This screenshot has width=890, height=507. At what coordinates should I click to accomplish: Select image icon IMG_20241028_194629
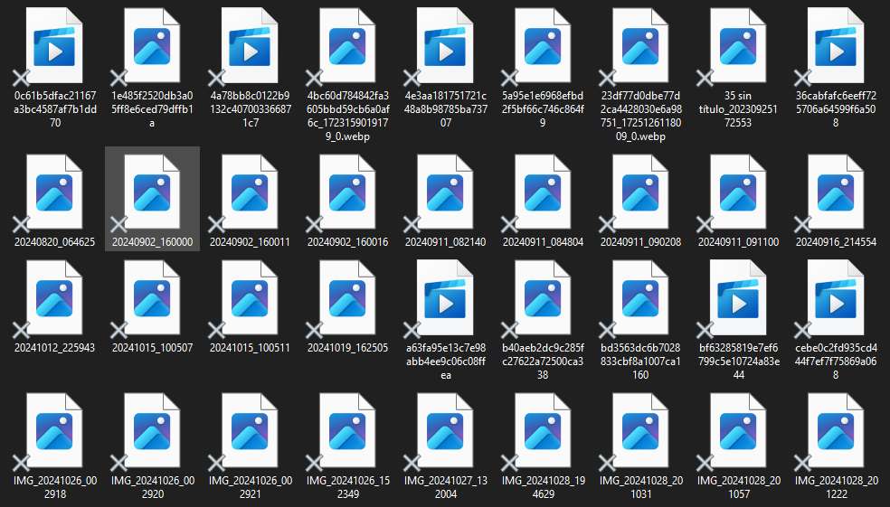point(543,431)
